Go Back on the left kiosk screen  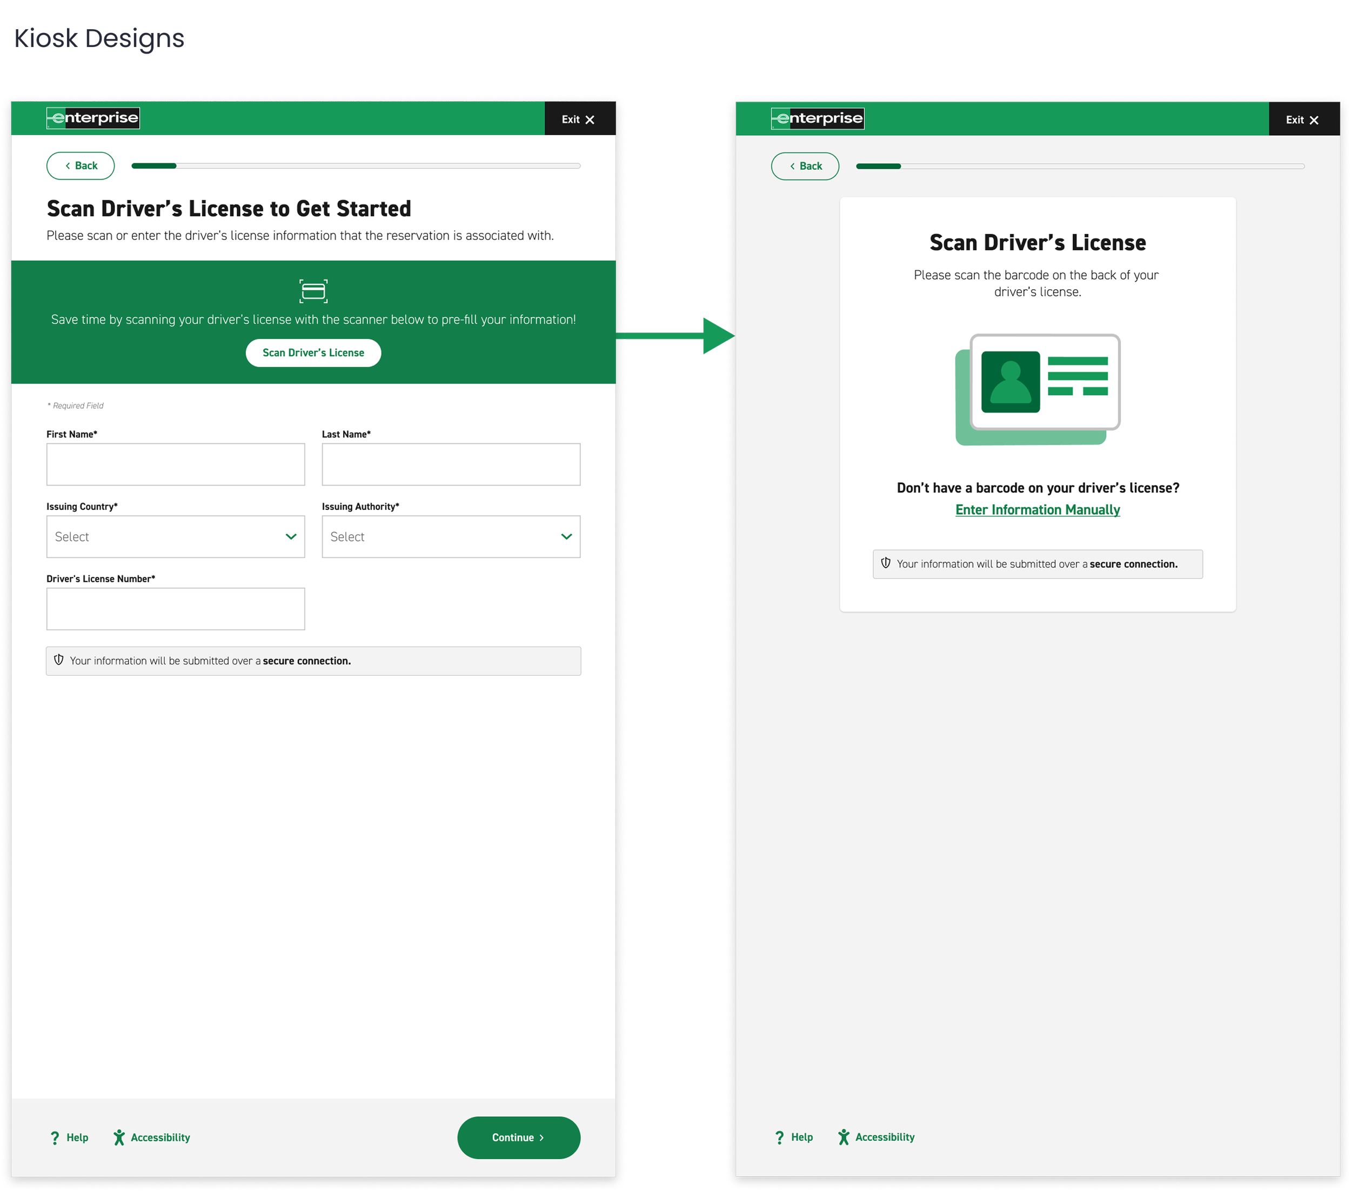(81, 166)
